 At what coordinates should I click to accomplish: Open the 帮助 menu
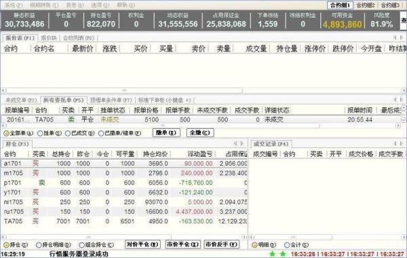click(125, 5)
